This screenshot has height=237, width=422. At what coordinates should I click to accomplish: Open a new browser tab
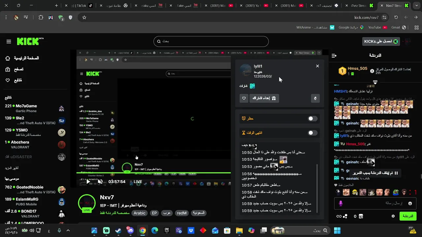(56, 6)
